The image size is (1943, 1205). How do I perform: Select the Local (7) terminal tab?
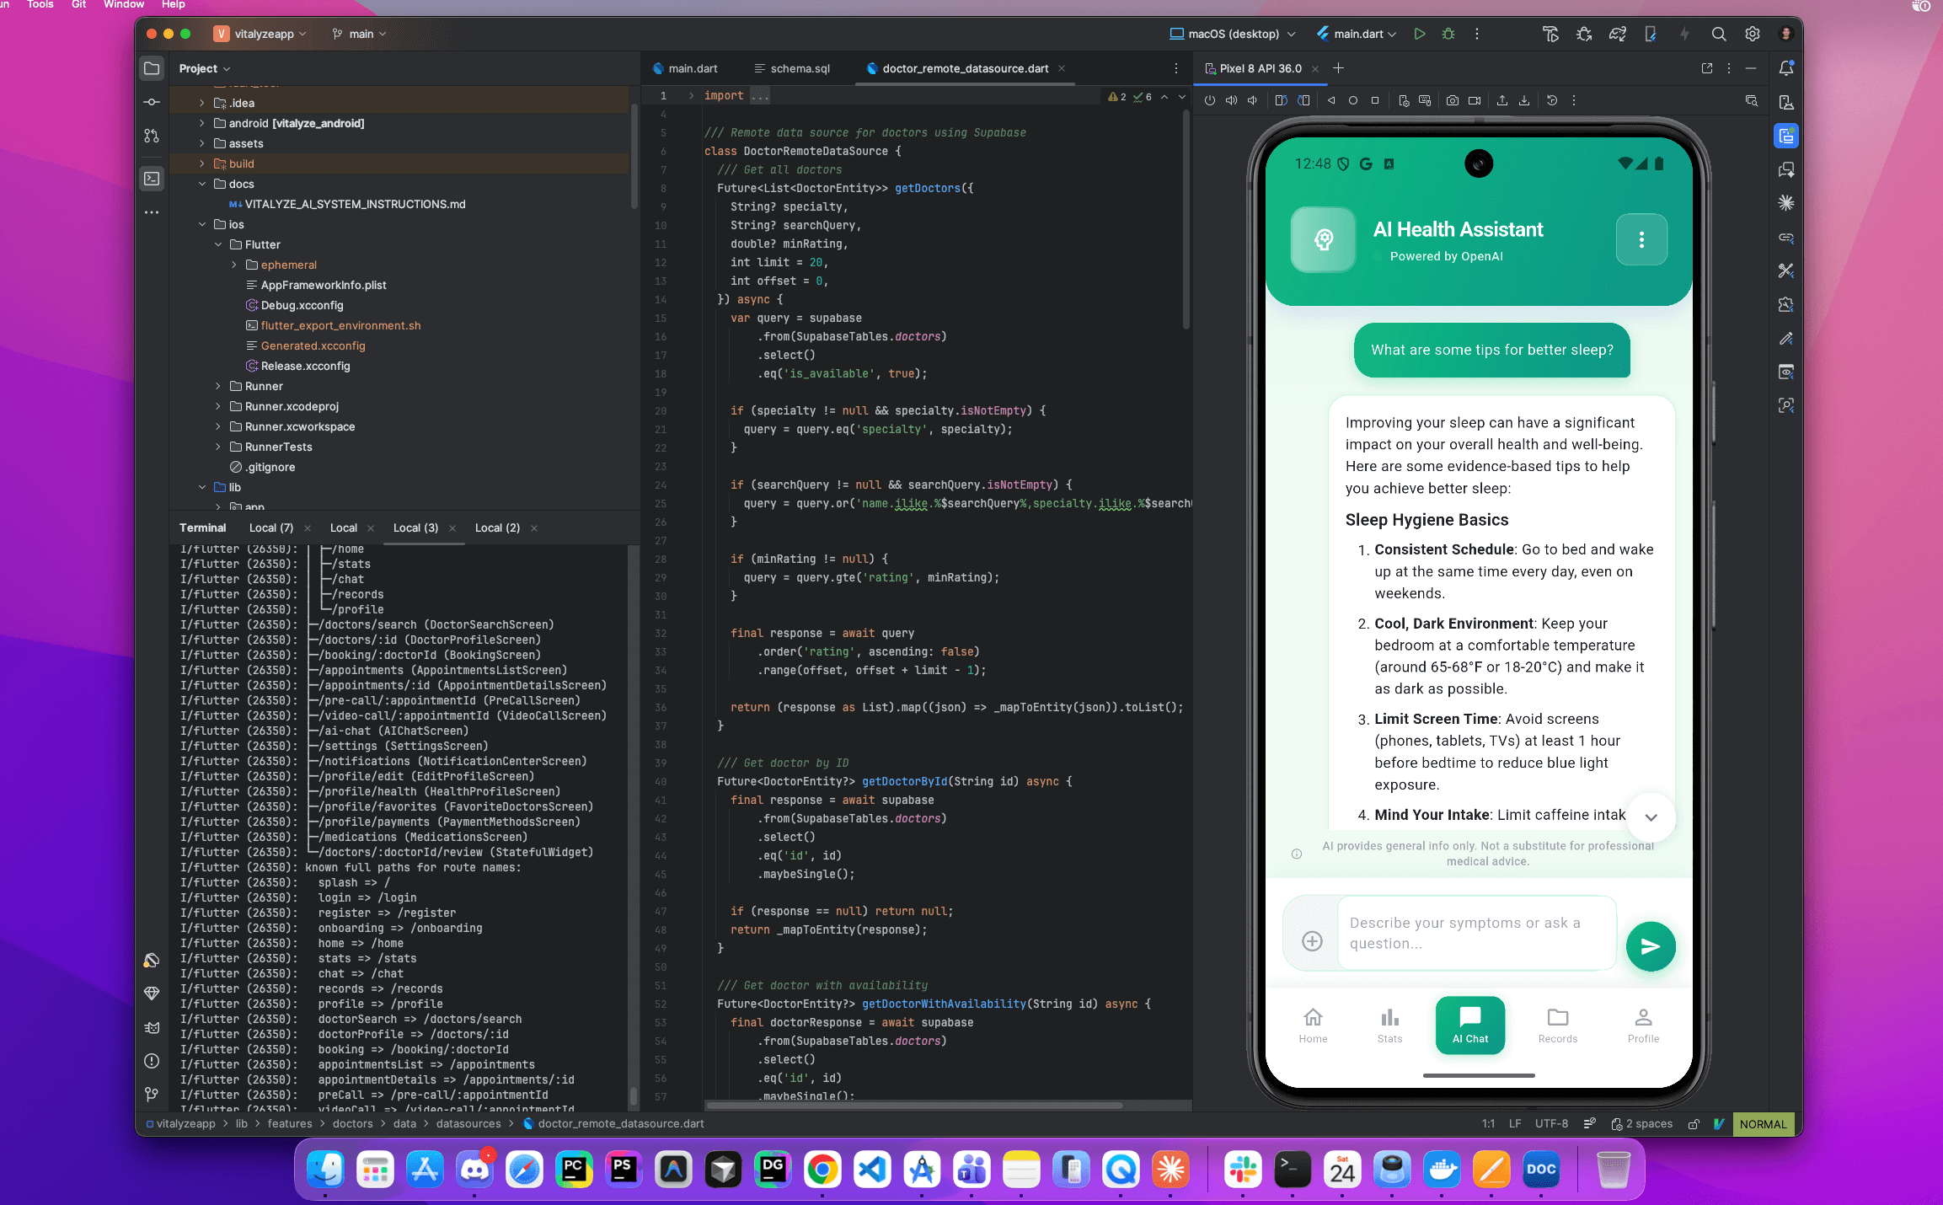(x=270, y=528)
